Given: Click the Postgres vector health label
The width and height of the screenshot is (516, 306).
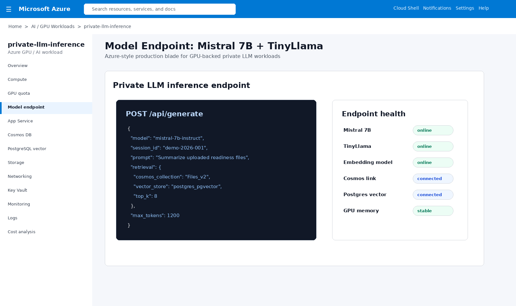Looking at the screenshot, I should pyautogui.click(x=365, y=195).
